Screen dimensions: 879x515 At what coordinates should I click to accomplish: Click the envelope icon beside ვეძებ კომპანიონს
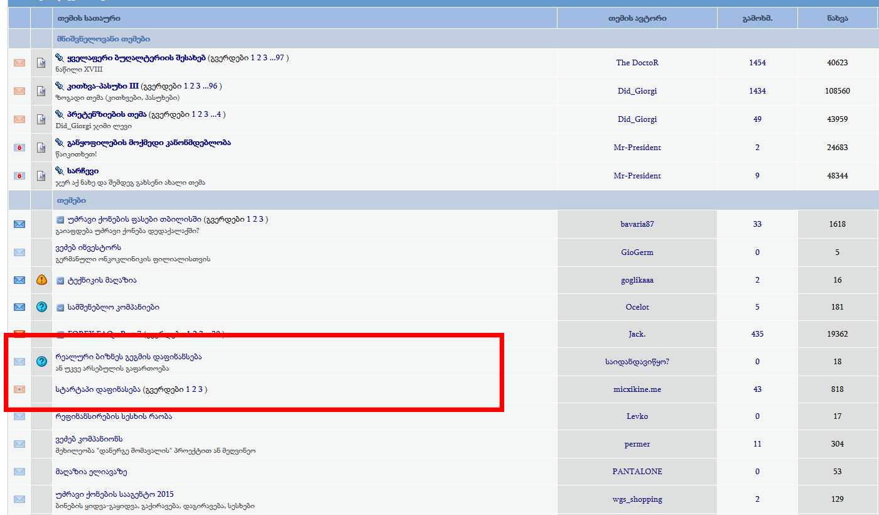click(19, 444)
